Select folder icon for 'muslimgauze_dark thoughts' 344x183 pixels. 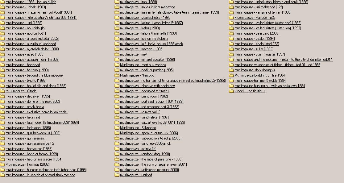(x=231, y=70)
